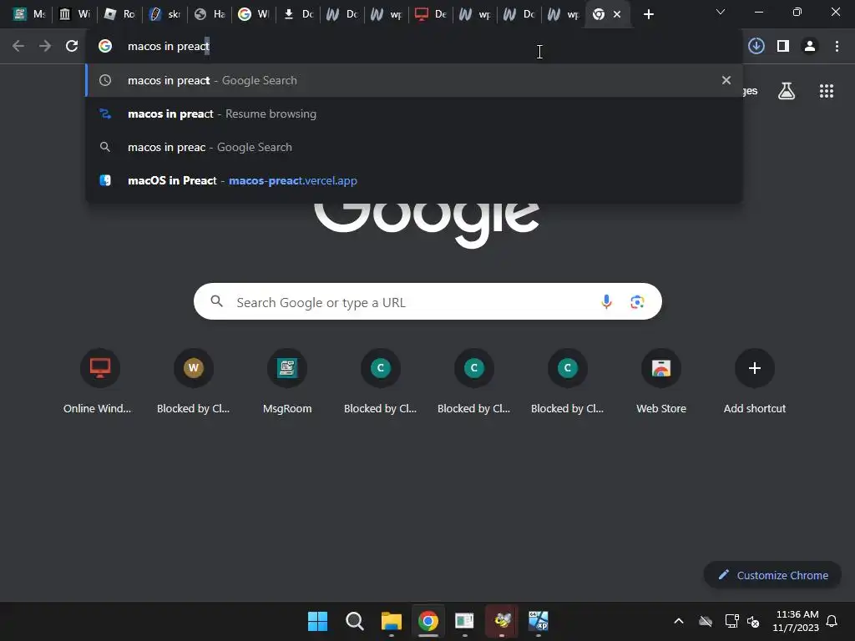855x641 pixels.
Task: Open the MsgRoom shortcut
Action: click(x=287, y=381)
